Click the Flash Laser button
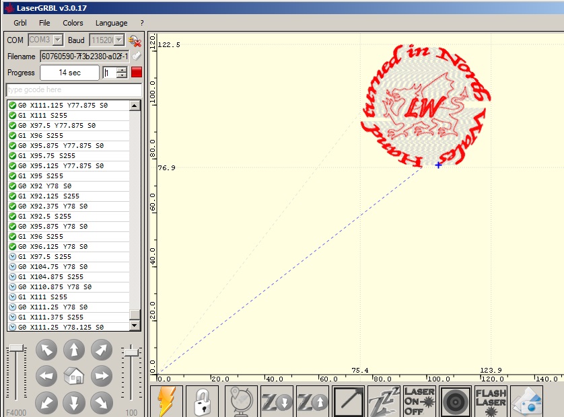This screenshot has width=564, height=417. click(x=491, y=401)
